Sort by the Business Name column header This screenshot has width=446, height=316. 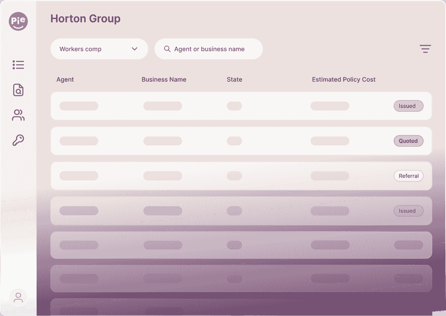pos(164,79)
